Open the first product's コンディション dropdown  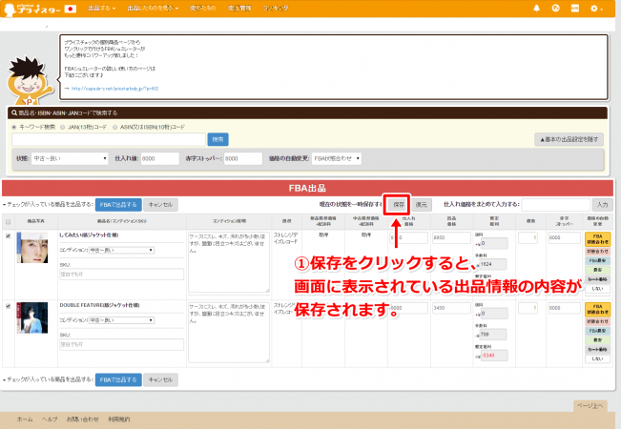(x=121, y=250)
